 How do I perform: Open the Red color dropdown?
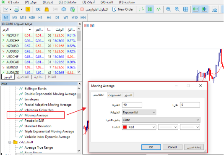point(139,127)
